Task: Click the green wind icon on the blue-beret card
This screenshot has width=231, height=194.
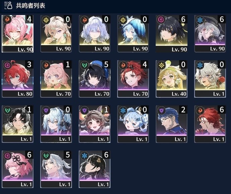Action: (84, 65)
